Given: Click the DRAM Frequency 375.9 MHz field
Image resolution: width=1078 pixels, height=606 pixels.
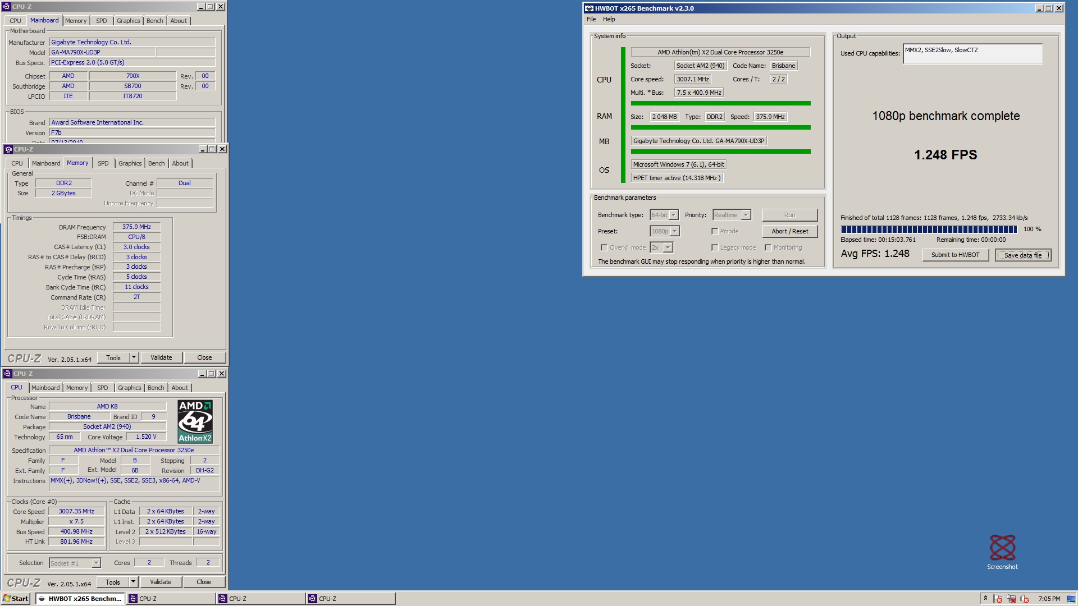Looking at the screenshot, I should [136, 227].
